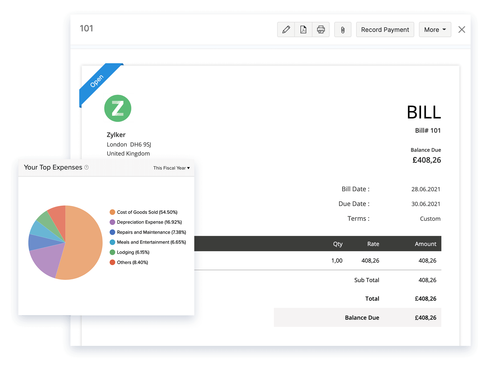Select the Meals and Entertainment legend entry

(x=151, y=242)
